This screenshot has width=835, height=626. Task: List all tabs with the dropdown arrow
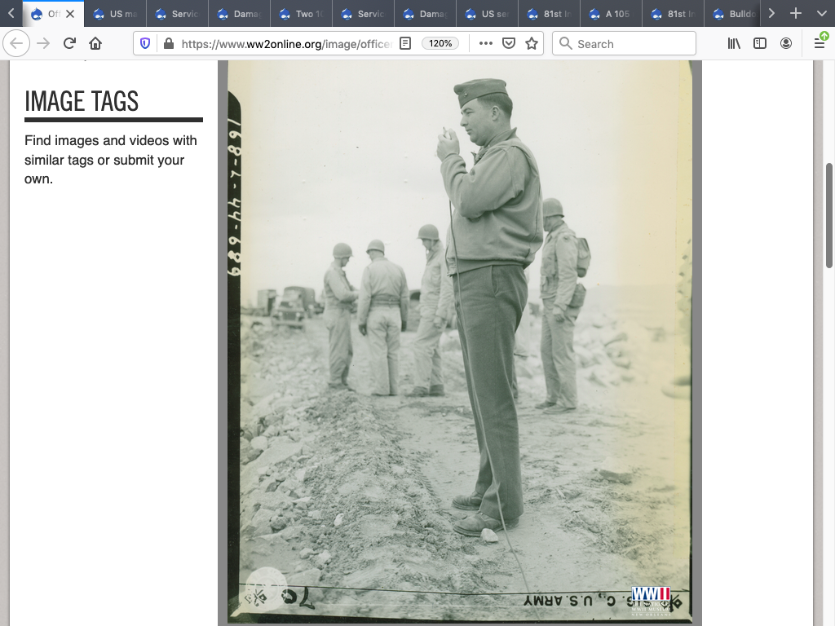821,14
